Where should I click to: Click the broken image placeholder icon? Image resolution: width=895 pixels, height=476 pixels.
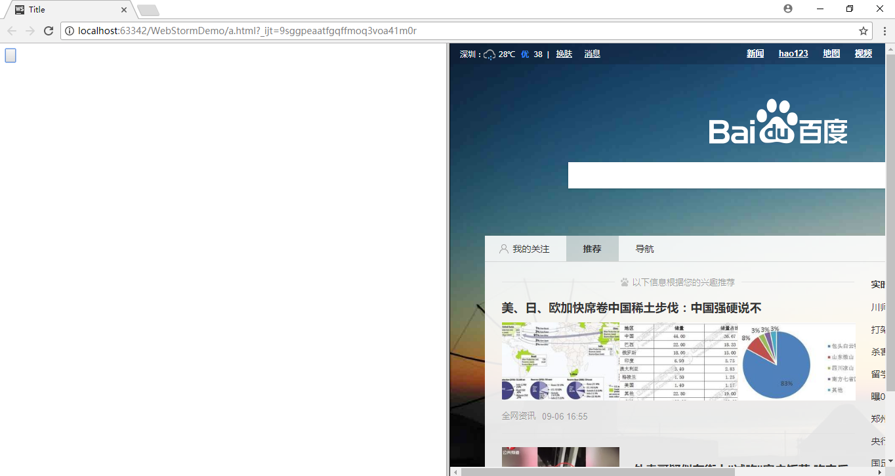coord(10,56)
